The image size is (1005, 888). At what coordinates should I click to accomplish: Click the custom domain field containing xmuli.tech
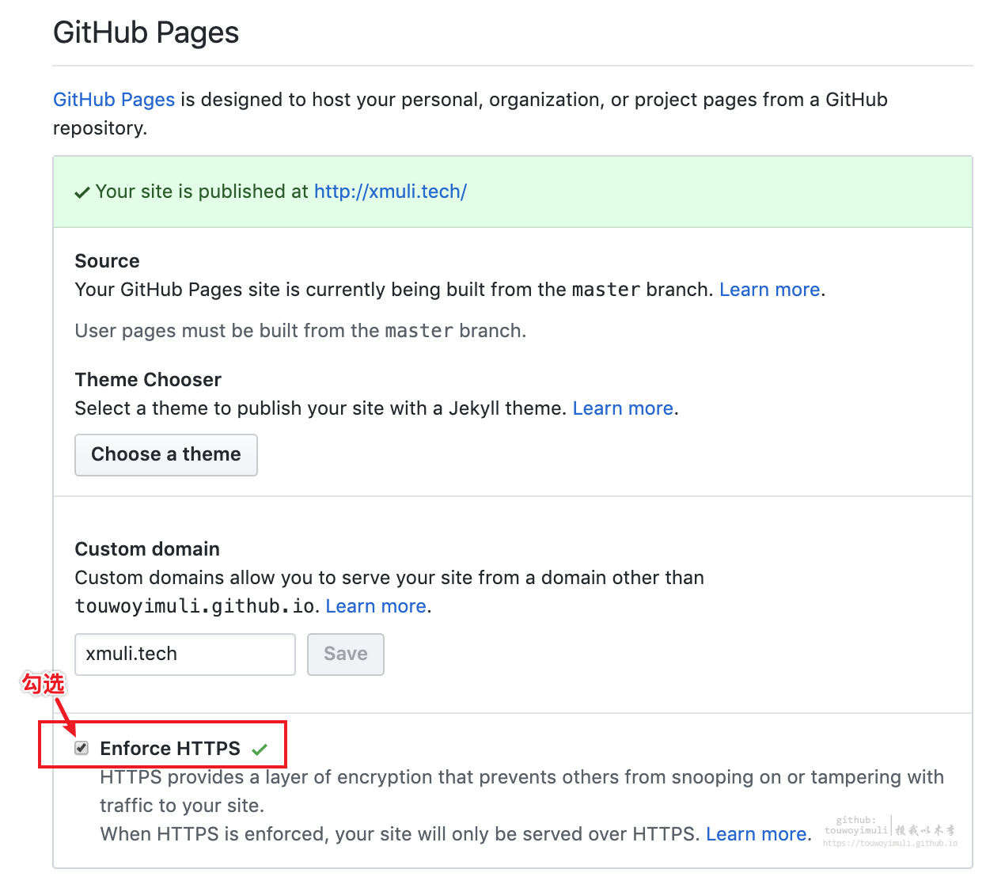(185, 655)
